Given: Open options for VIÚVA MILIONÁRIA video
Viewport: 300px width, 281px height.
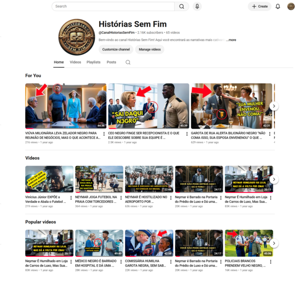Looking at the screenshot, I should 104,134.
